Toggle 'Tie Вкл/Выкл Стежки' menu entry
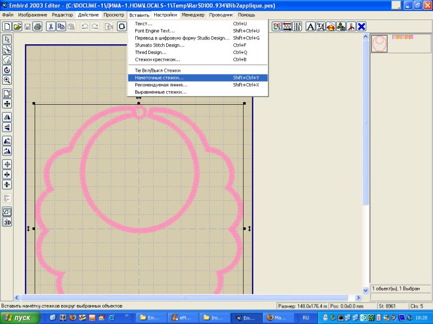Image resolution: width=433 pixels, height=324 pixels. [157, 71]
